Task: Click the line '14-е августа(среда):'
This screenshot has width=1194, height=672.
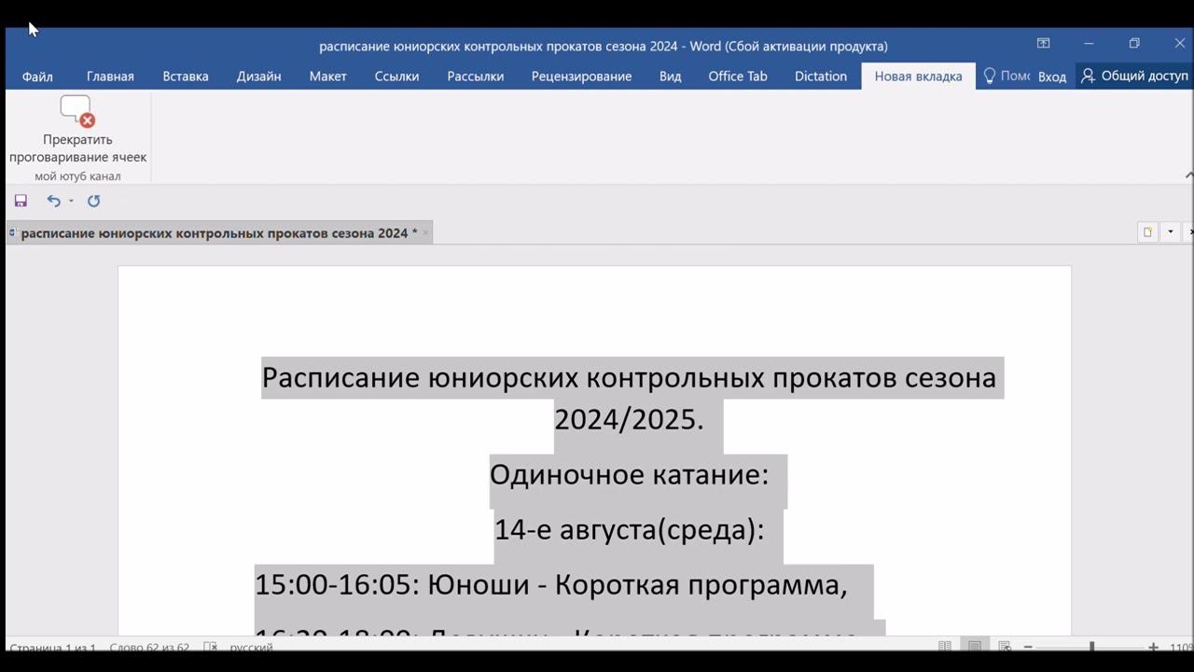Action: 629,529
